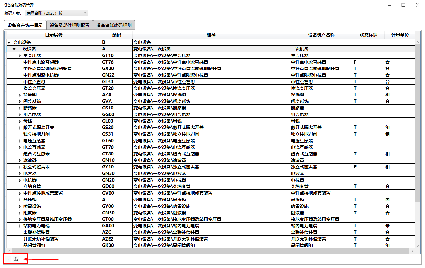
Task: Maximize the 设备台账编码管理 window
Action: 403,5
